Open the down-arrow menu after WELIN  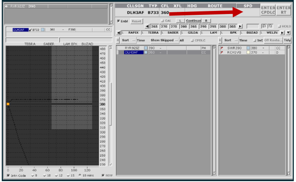pyautogui.click(x=288, y=33)
